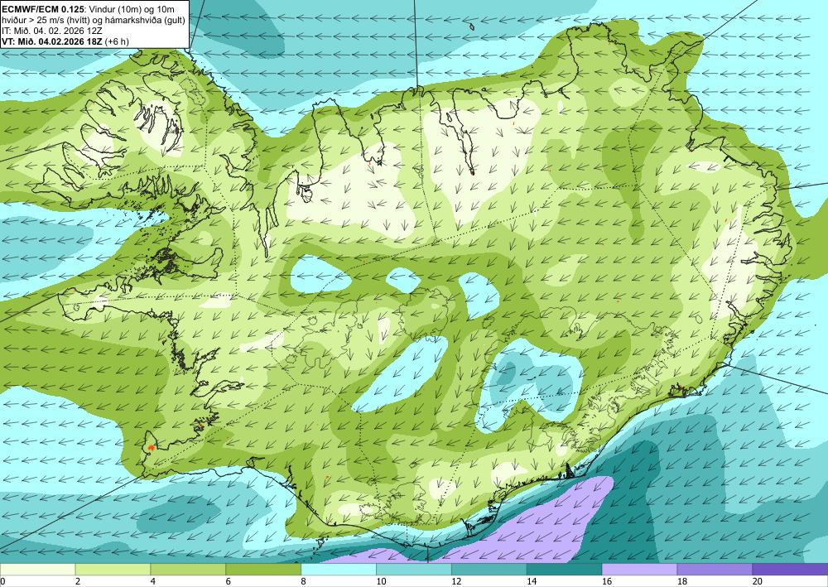828x587 pixels.
Task: Click the 2–4 m/s light green legend swatch
Action: coord(113,570)
